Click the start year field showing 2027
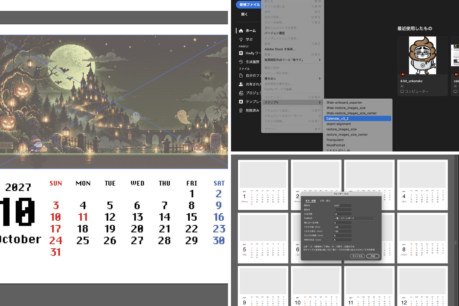459x306 pixels. coord(342,205)
